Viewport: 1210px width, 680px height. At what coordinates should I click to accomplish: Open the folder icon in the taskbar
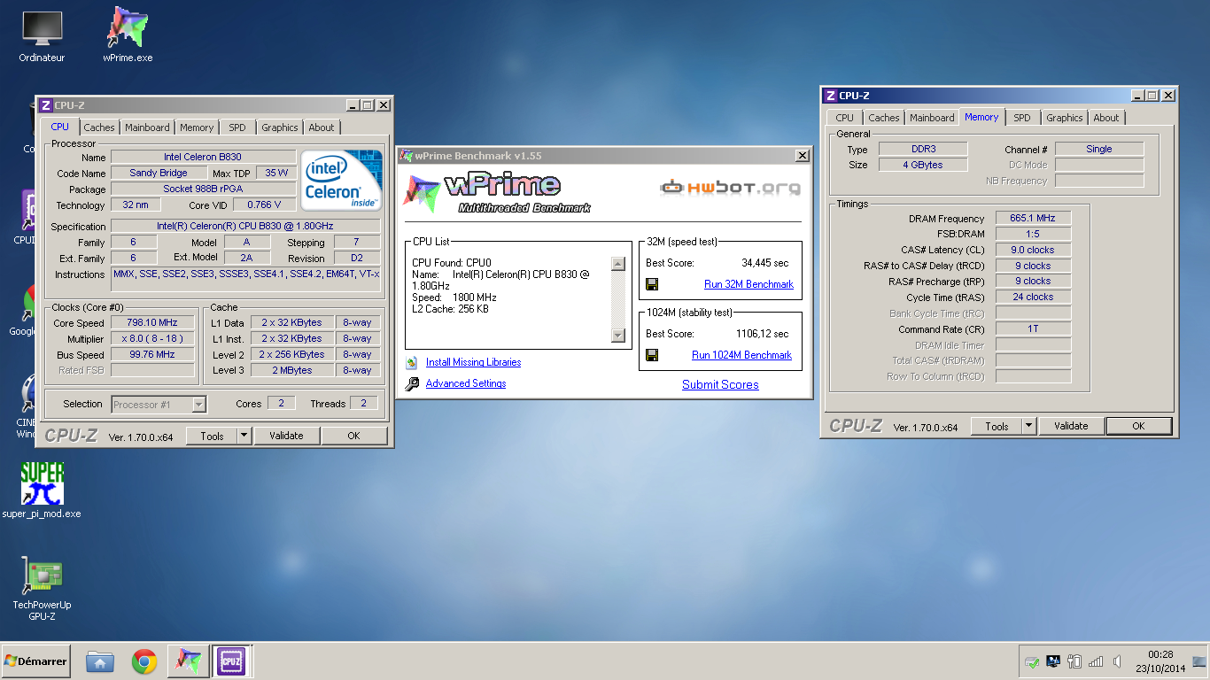(x=100, y=661)
